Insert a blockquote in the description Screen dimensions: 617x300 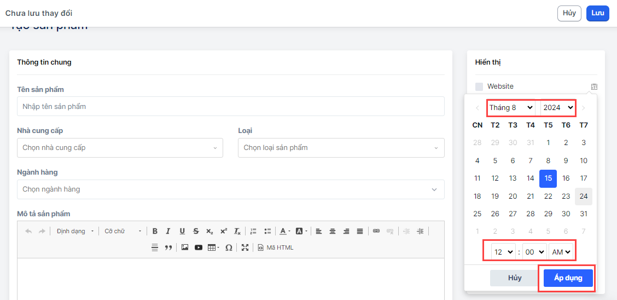coord(168,247)
